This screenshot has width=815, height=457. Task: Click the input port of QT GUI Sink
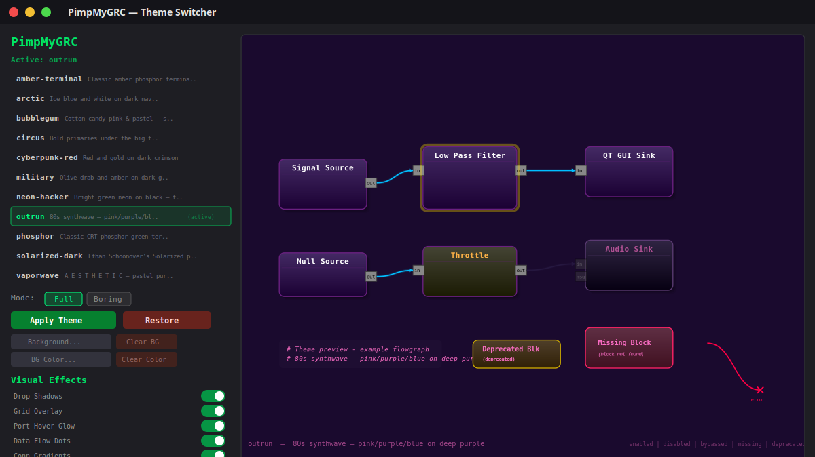580,170
